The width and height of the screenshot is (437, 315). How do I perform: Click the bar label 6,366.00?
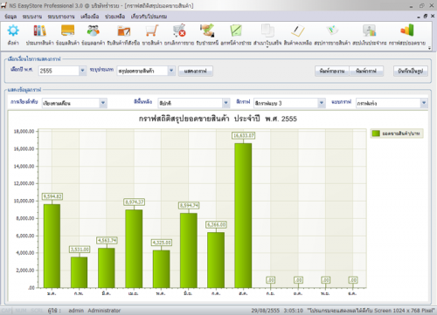[216, 224]
